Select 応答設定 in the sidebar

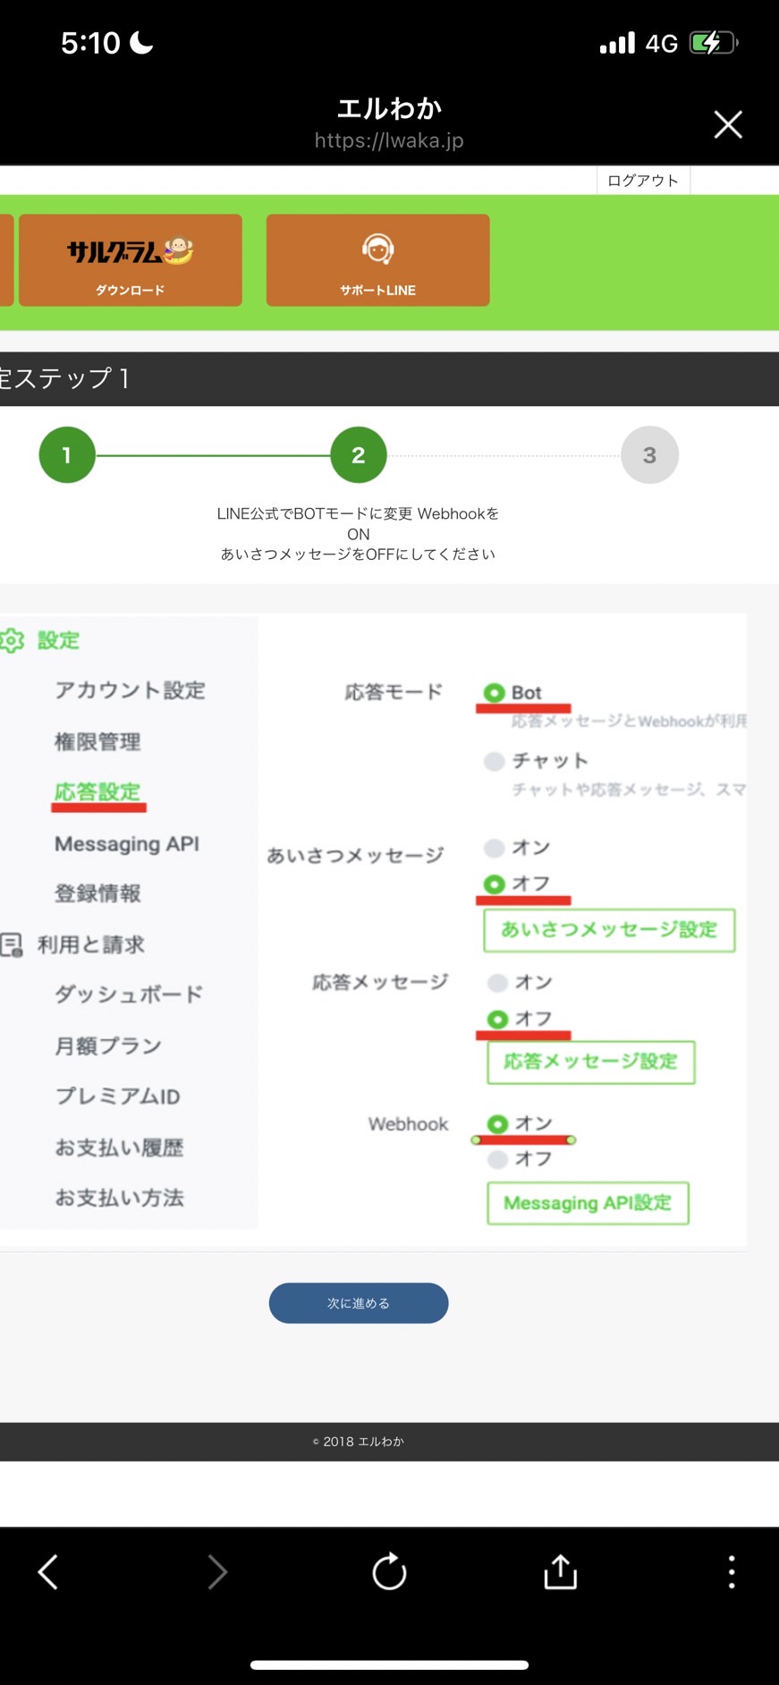pos(97,792)
